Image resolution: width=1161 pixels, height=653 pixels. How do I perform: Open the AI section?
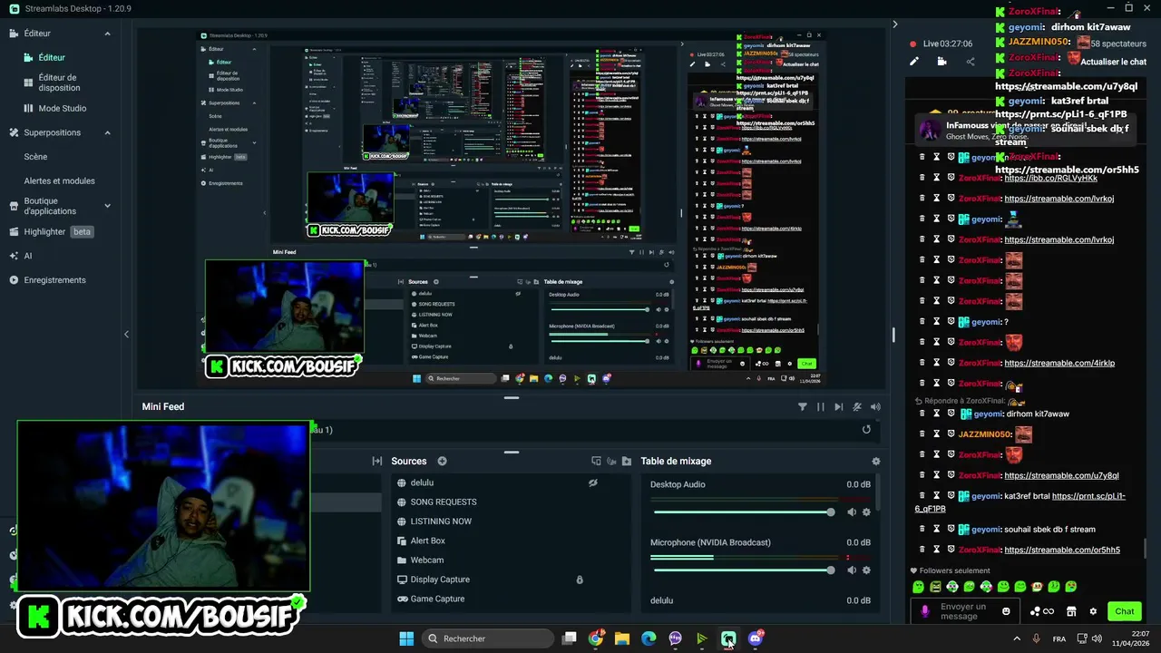point(27,256)
